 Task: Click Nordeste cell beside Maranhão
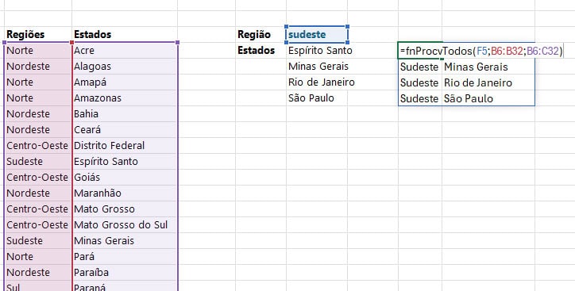tap(38, 193)
